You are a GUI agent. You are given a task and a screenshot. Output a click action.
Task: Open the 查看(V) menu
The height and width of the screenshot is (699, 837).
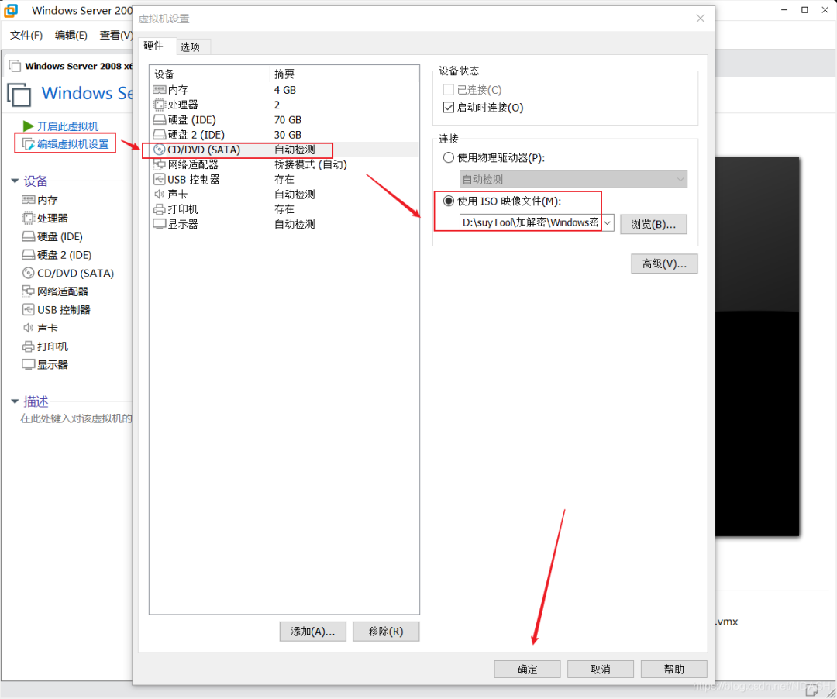pyautogui.click(x=115, y=35)
